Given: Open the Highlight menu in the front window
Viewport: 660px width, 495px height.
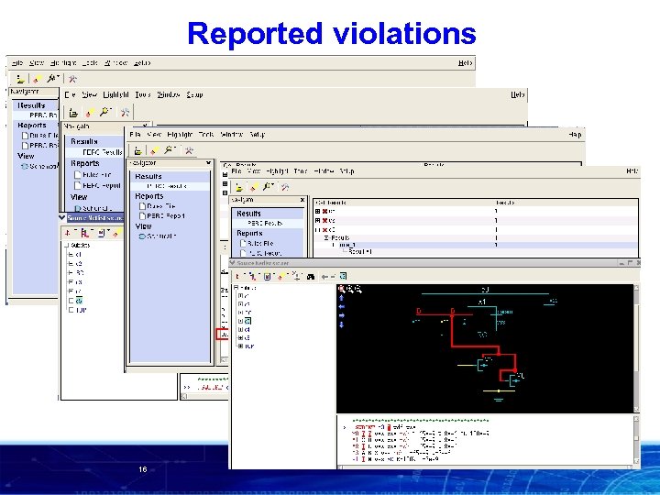Looking at the screenshot, I should click(277, 171).
